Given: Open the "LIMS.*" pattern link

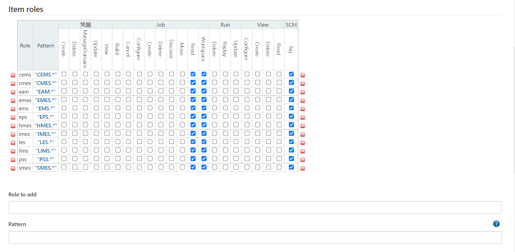Looking at the screenshot, I should [x=46, y=151].
